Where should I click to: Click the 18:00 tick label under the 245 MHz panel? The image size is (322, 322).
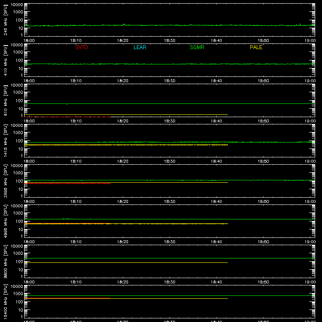coord(29,41)
